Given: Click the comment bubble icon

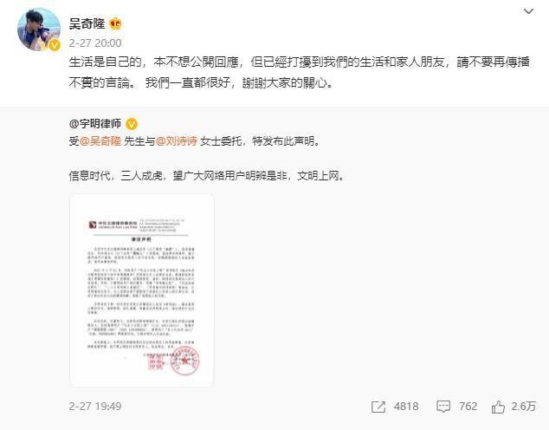Looking at the screenshot, I should (443, 407).
